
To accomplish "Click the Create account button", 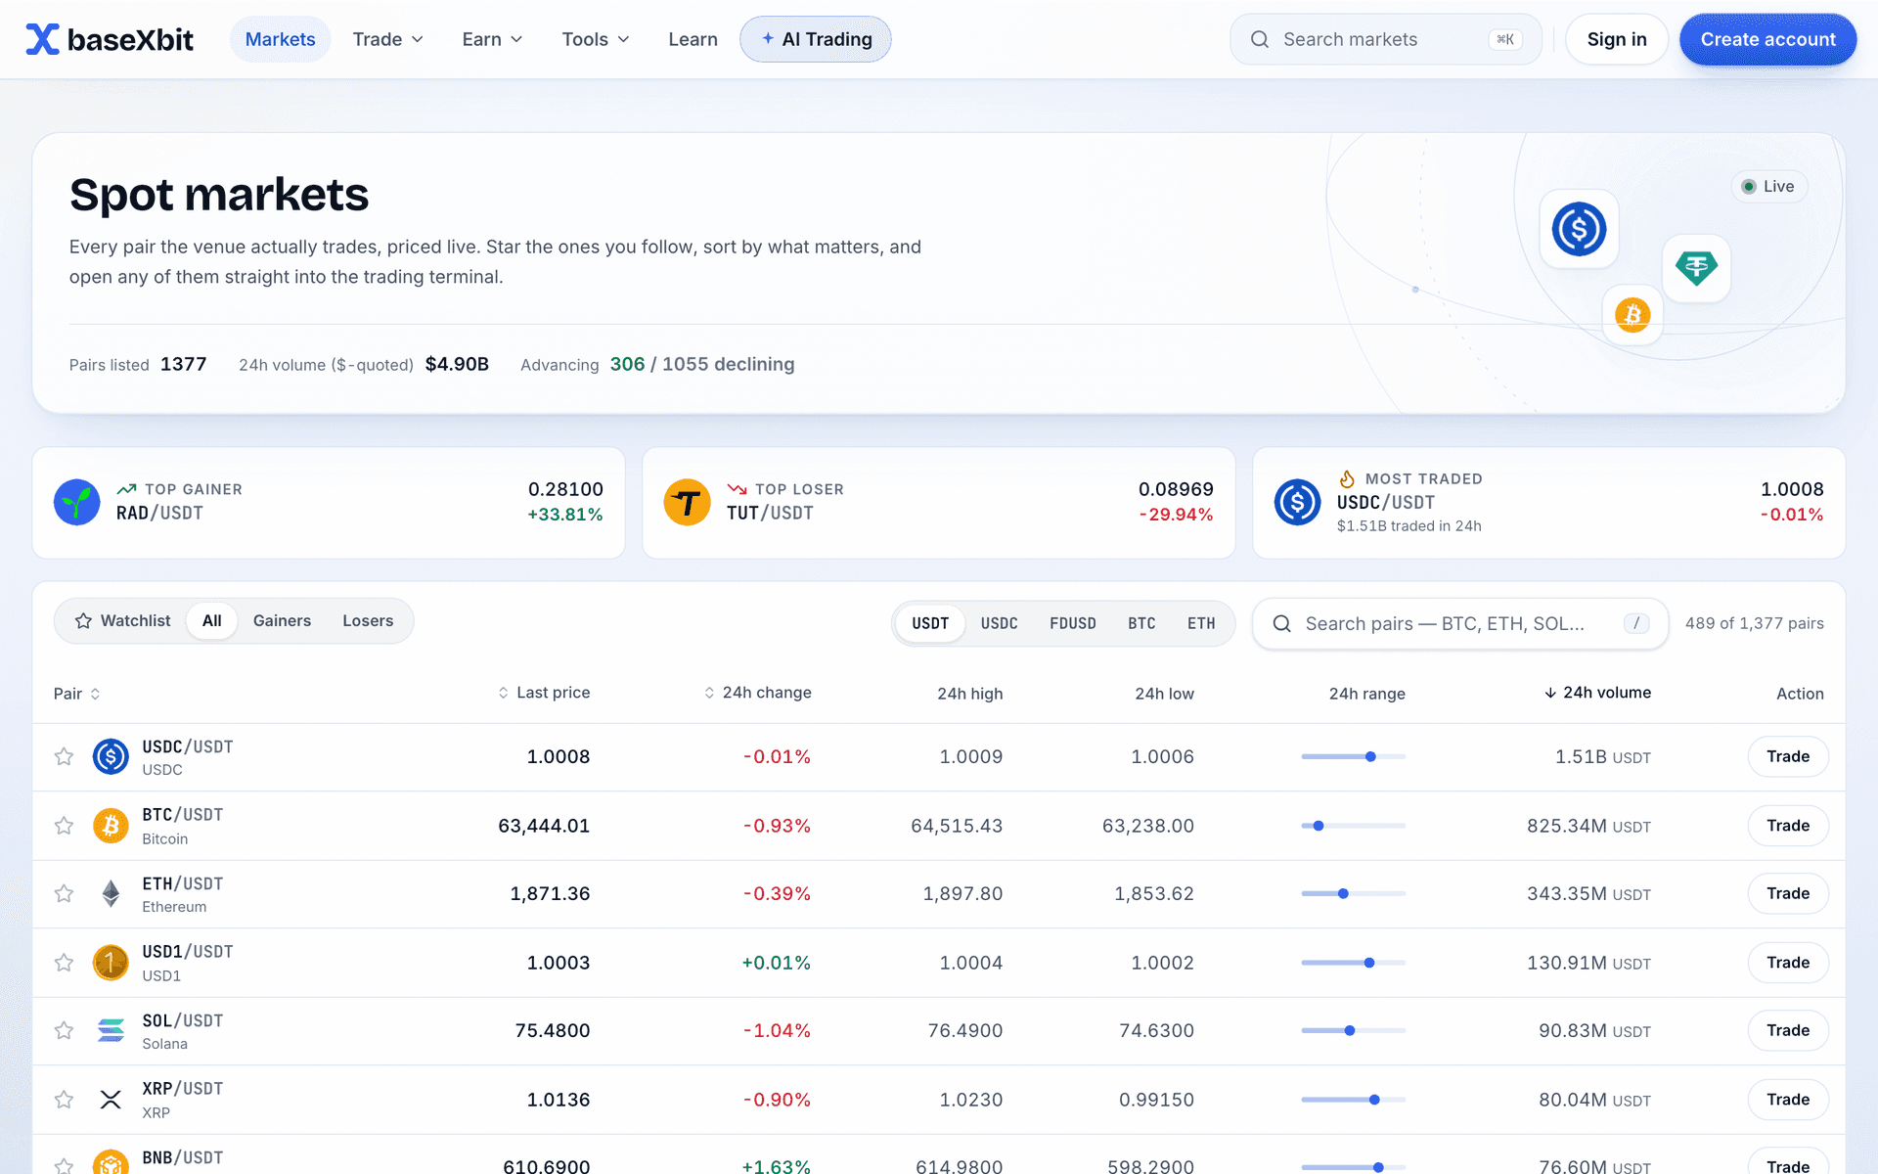I will pos(1767,39).
